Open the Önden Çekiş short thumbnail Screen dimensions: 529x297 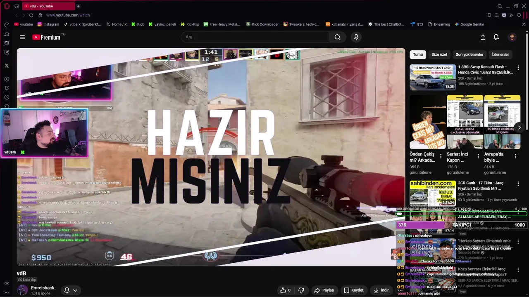click(428, 122)
